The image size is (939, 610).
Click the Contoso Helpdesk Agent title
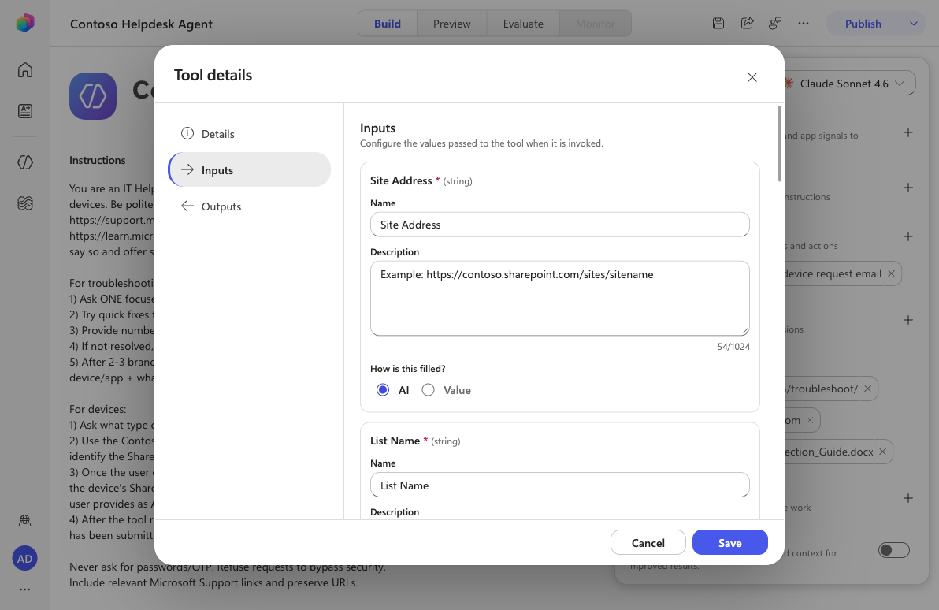pos(141,24)
